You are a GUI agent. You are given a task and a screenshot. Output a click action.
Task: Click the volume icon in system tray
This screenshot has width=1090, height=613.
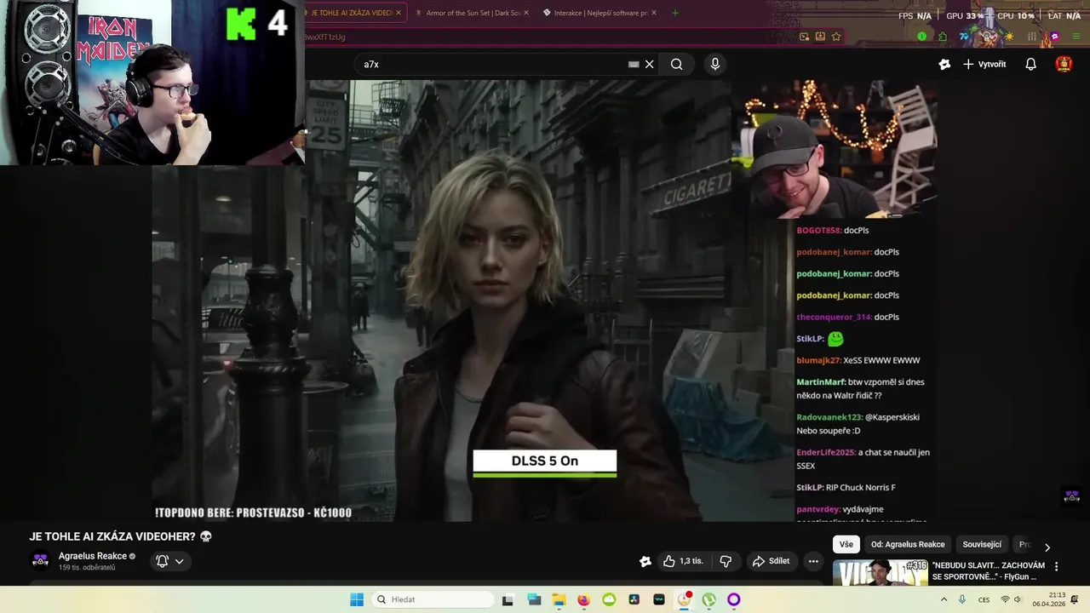point(1018,599)
